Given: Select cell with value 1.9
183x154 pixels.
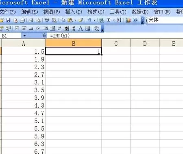Looking at the screenshot, I should (23, 59).
